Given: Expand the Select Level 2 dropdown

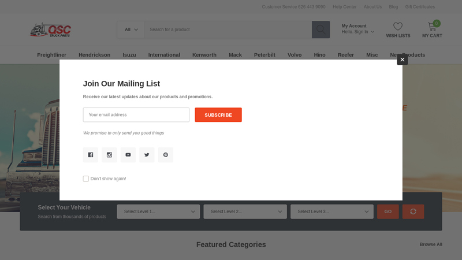Looking at the screenshot, I should pos(245,211).
